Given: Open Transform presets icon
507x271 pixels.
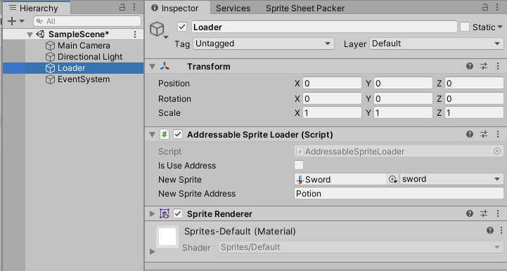Looking at the screenshot, I should (484, 66).
